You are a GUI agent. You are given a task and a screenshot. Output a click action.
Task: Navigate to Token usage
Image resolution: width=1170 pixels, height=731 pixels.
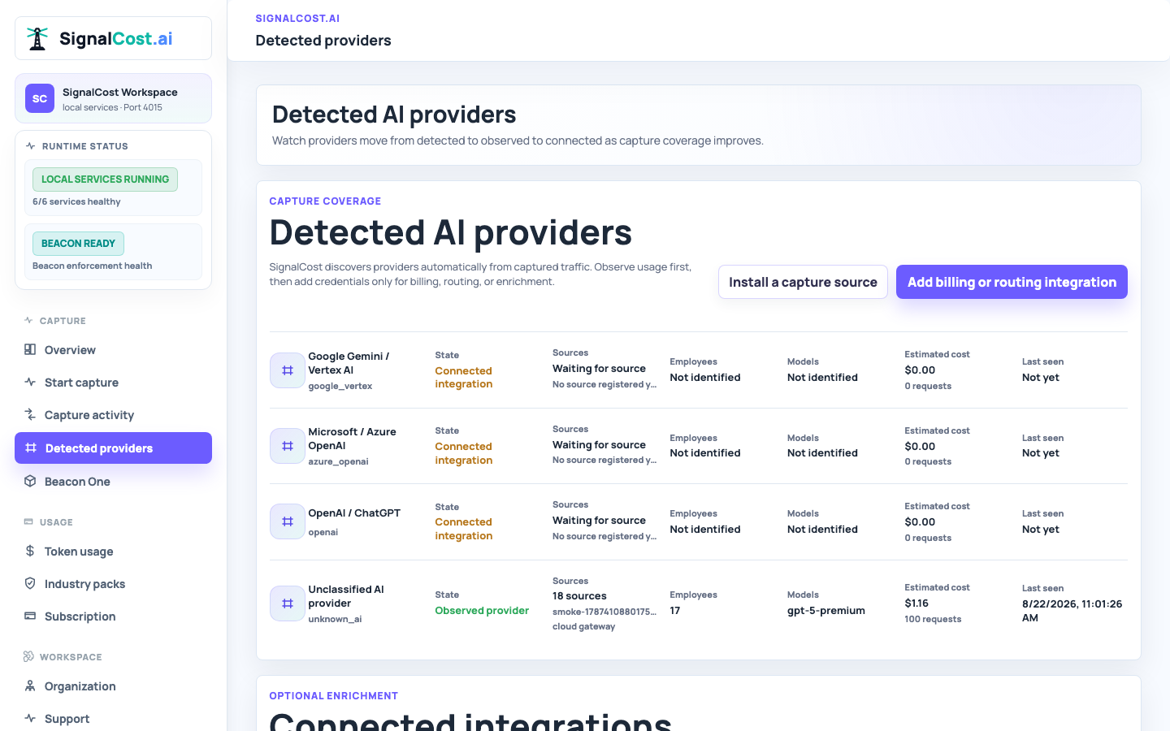[x=113, y=551]
